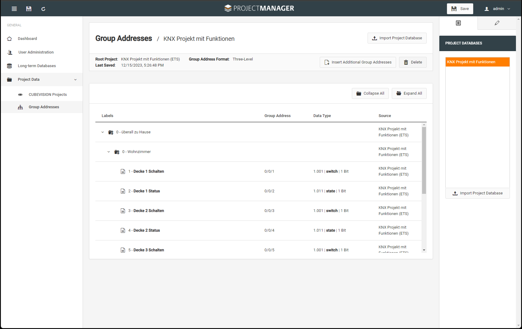Go to User Administration
The height and width of the screenshot is (329, 522).
tap(42, 52)
